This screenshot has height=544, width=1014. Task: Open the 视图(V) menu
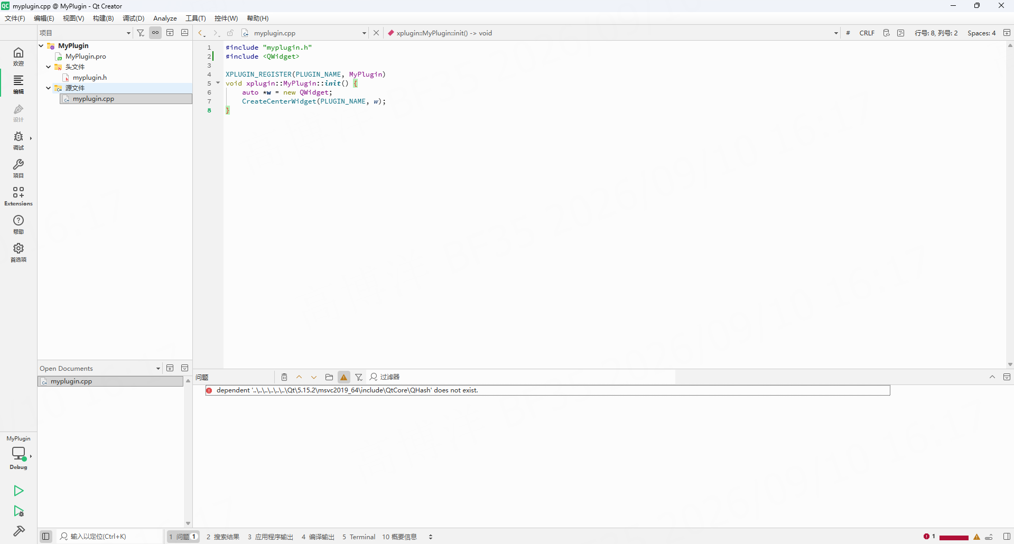(73, 18)
